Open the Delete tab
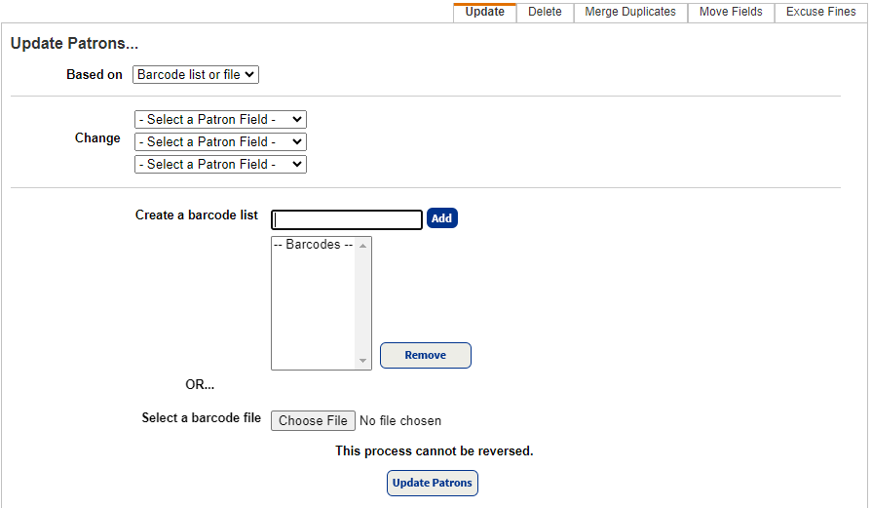Viewport: 871px width, 508px height. coord(545,12)
